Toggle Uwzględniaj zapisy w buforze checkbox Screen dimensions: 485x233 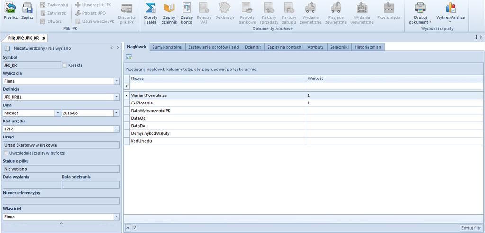[x=6, y=153]
